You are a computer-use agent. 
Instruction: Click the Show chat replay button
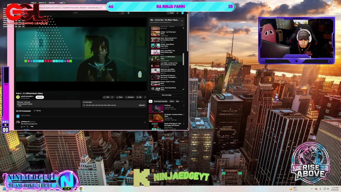(167, 95)
